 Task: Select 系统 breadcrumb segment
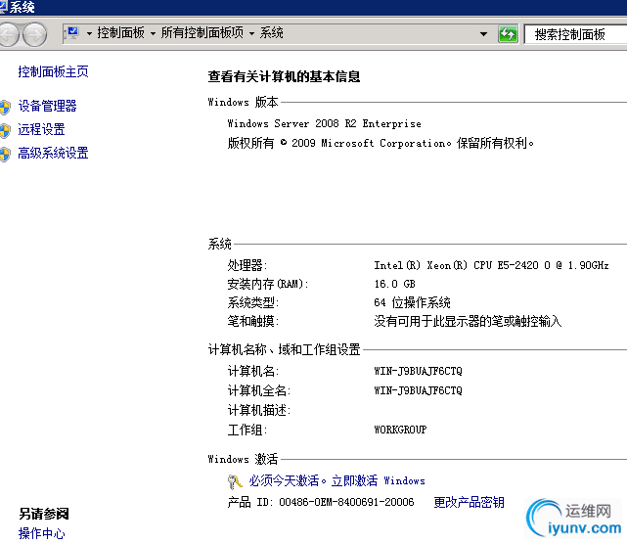[272, 33]
